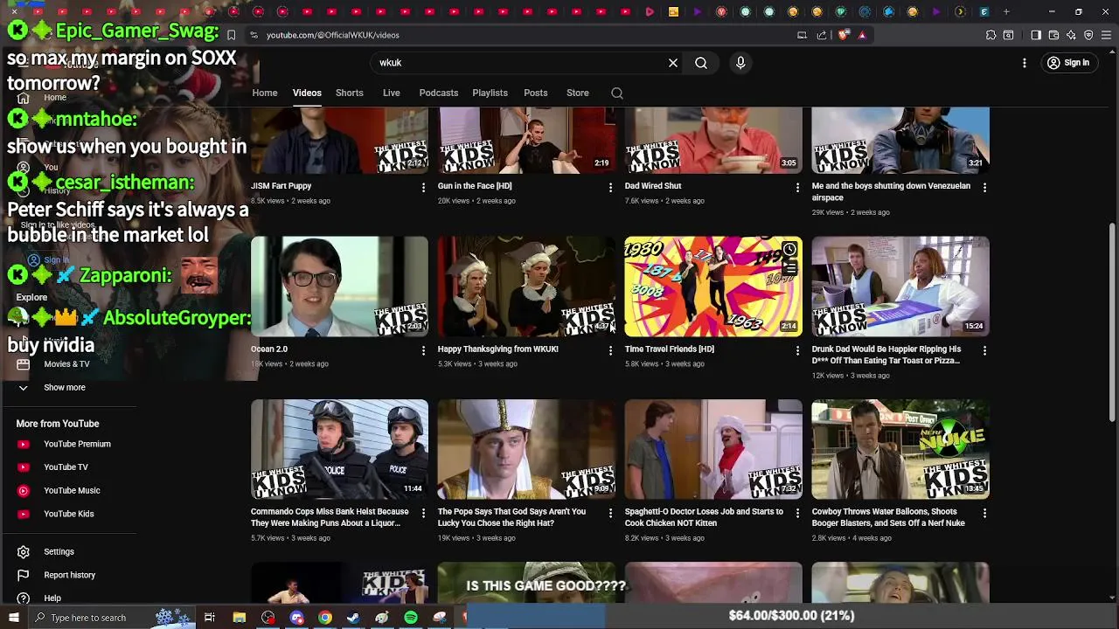This screenshot has width=1119, height=629.
Task: Click the 'Time Travel Friends [HD]' title
Action: [x=670, y=349]
